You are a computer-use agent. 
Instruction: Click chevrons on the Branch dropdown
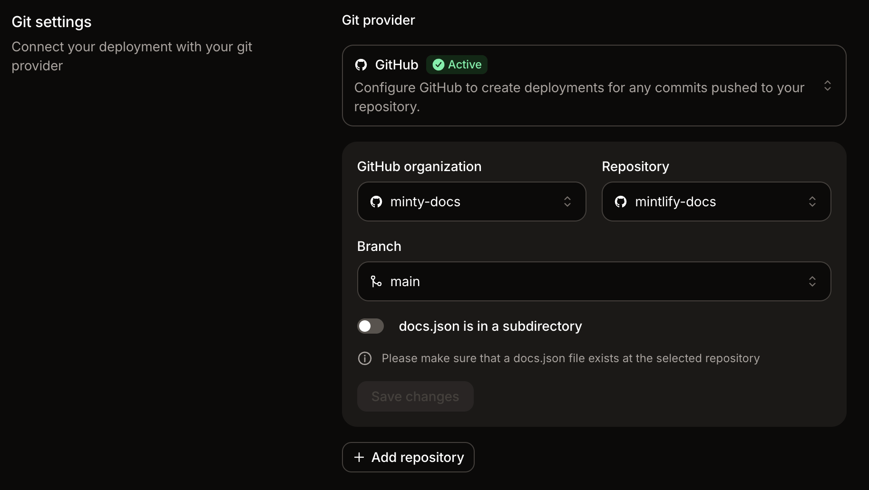(x=812, y=281)
